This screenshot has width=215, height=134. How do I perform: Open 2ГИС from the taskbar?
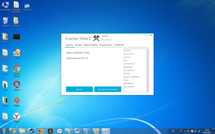(x=96, y=131)
